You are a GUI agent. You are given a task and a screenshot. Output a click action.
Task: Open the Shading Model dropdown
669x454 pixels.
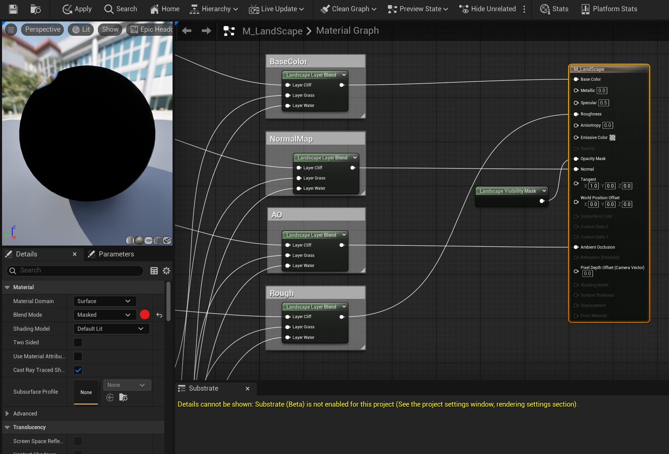[111, 329]
